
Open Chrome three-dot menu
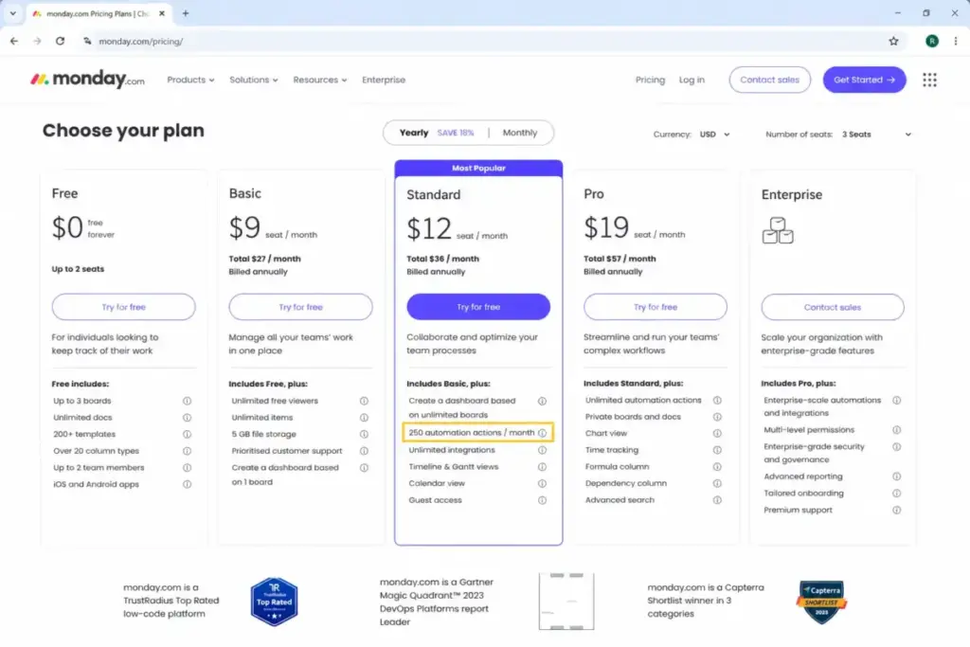[x=956, y=42]
